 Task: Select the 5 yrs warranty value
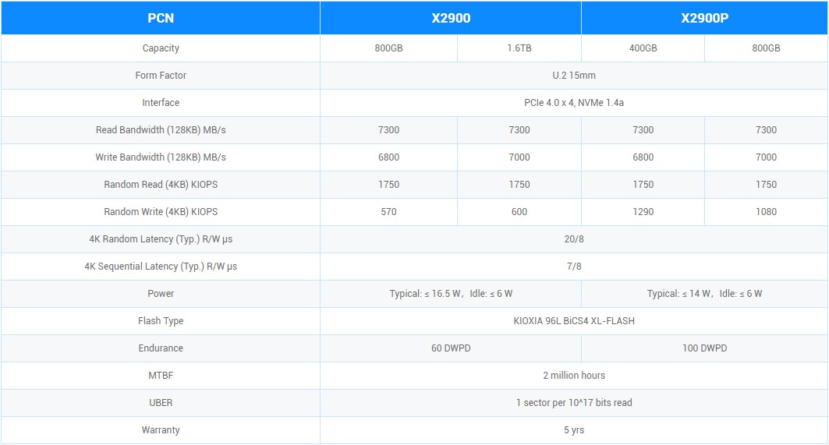point(574,430)
